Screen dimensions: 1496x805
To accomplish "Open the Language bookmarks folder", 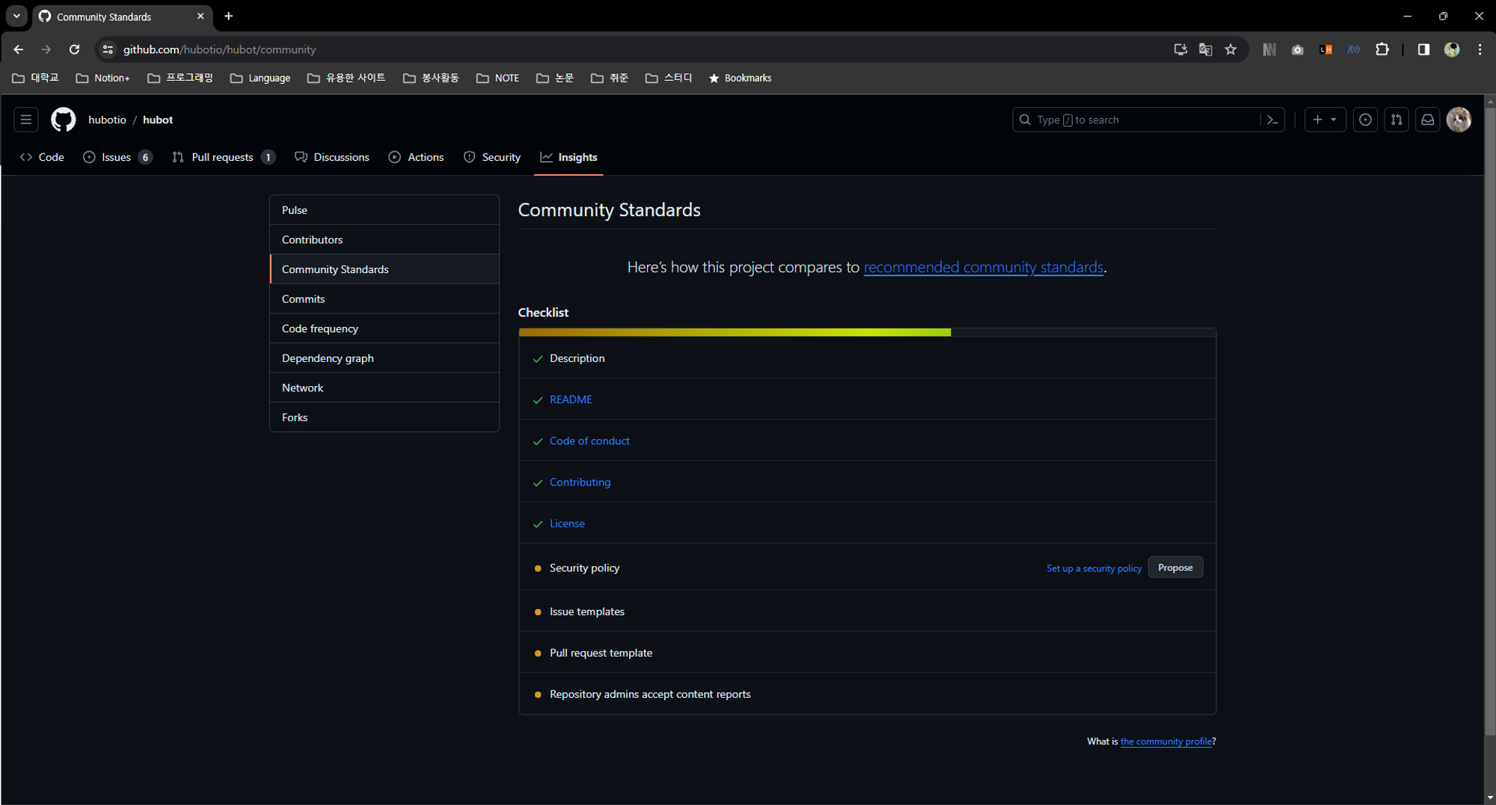I will (260, 78).
